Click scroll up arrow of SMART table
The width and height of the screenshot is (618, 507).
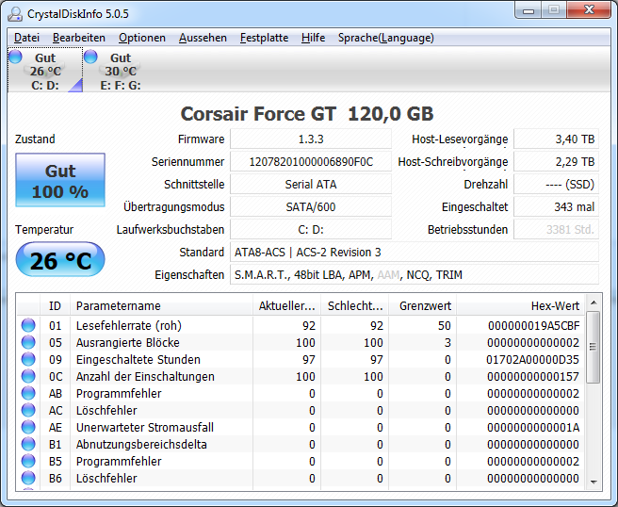(594, 303)
